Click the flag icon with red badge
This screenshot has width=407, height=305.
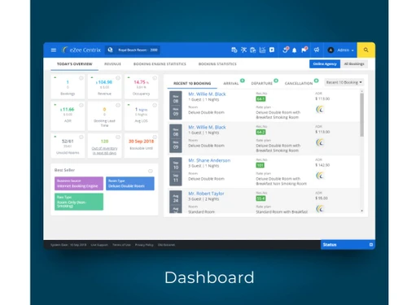coord(304,50)
